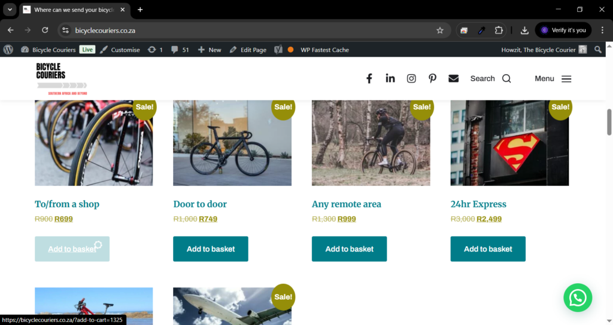Screen dimensions: 613x325
Task: Open browser downloads
Action: click(x=524, y=30)
